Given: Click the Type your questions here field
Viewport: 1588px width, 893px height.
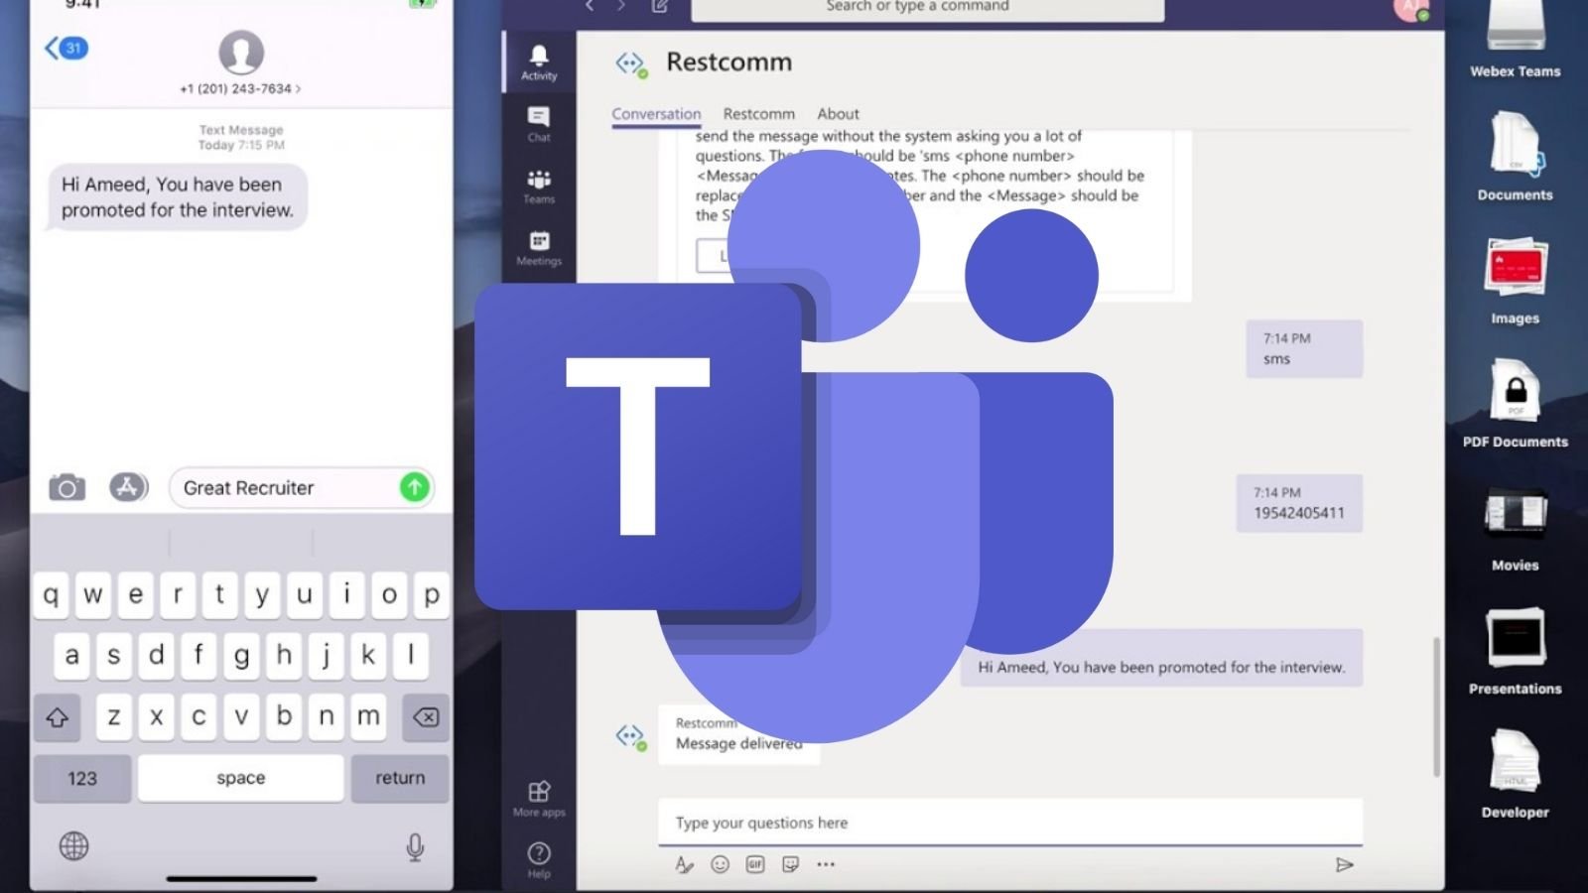Looking at the screenshot, I should coord(1010,823).
